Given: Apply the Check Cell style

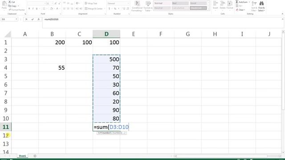Looking at the screenshot, I should coord(198,8).
